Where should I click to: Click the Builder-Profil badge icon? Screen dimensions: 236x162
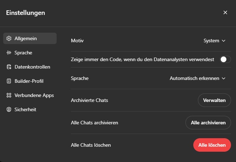coord(9,81)
